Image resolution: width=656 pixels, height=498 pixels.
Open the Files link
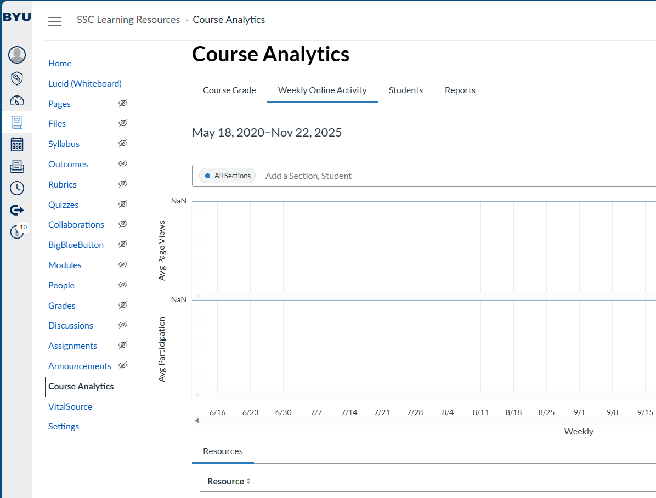point(57,124)
